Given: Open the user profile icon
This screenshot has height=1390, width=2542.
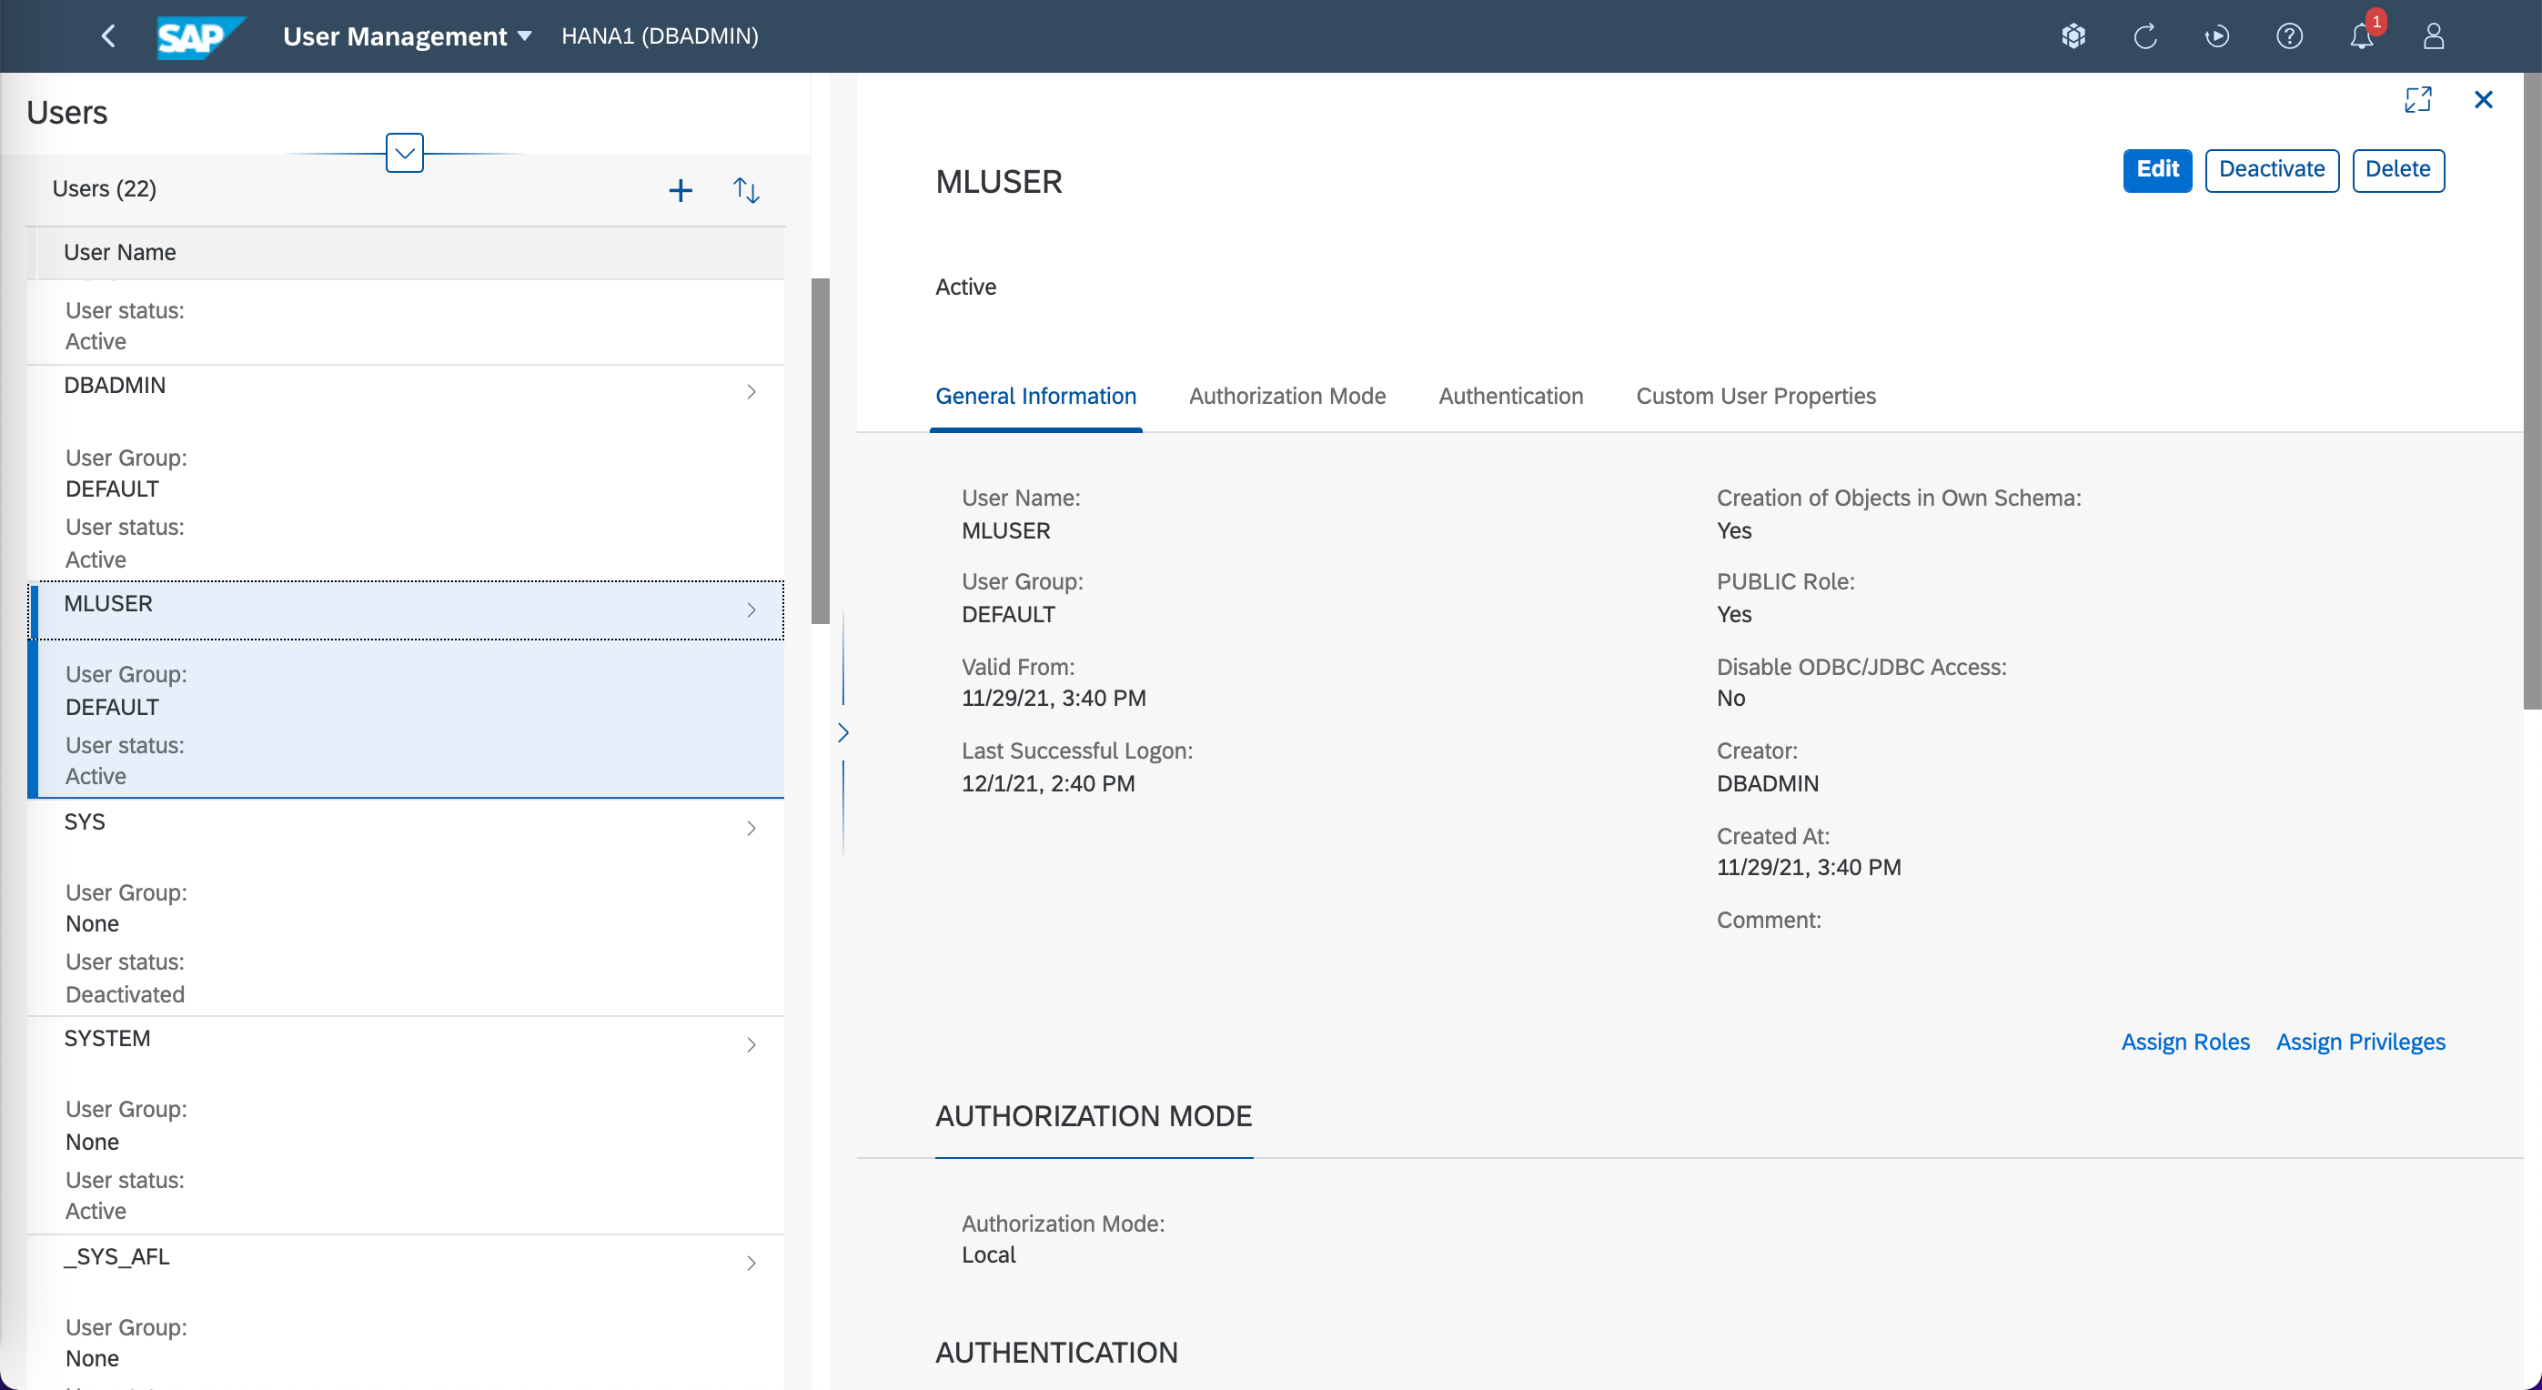Looking at the screenshot, I should click(x=2434, y=36).
